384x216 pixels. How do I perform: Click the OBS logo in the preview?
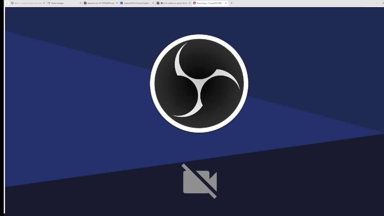[x=199, y=83]
